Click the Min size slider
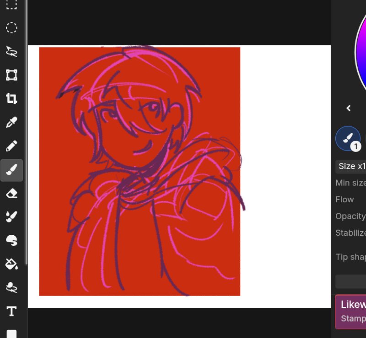The width and height of the screenshot is (366, 338). [350, 183]
